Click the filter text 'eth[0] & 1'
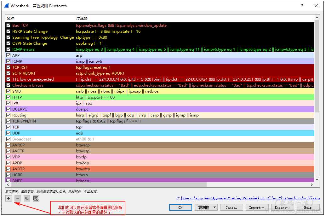This screenshot has height=216, width=325. [85, 139]
